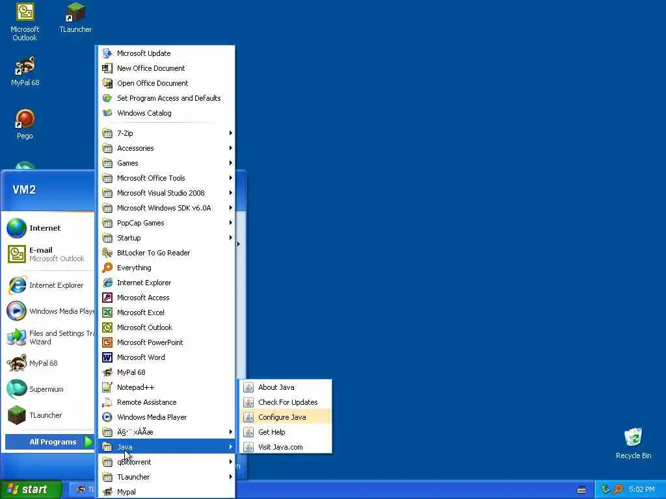Expand the garbled-name program folder above Java
The image size is (666, 499).
(x=166, y=432)
